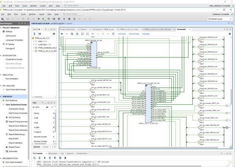Viewport: 235px width, 167px height.
Task: Click the Run green arrow toolbar icon
Action: [x=44, y=19]
